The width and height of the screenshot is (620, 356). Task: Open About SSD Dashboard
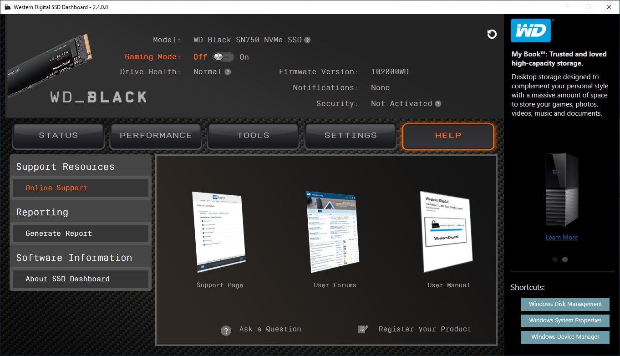(x=80, y=279)
